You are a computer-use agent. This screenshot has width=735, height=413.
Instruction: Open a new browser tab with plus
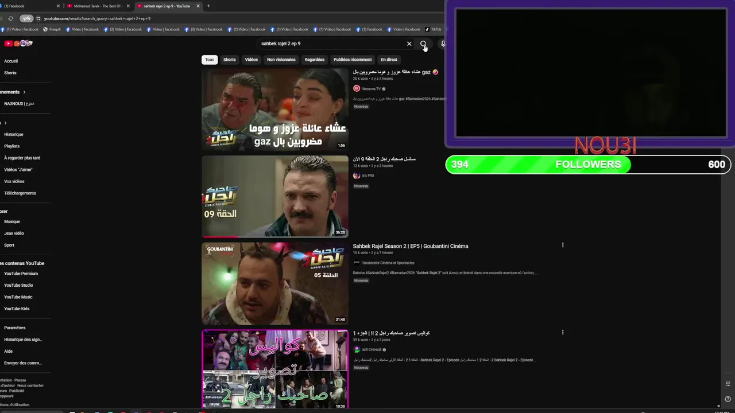[208, 6]
